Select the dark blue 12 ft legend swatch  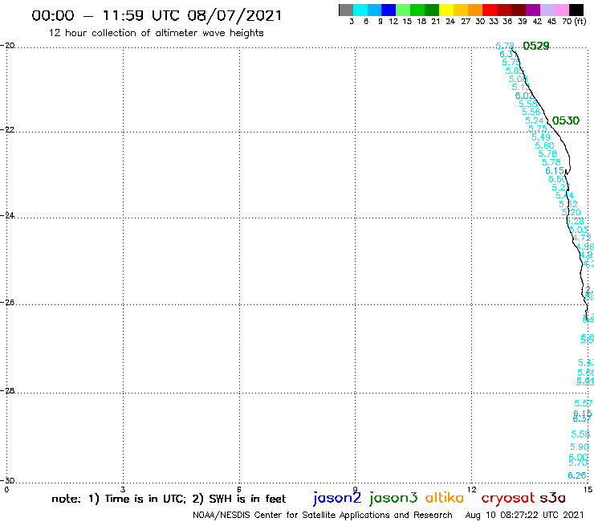[389, 10]
